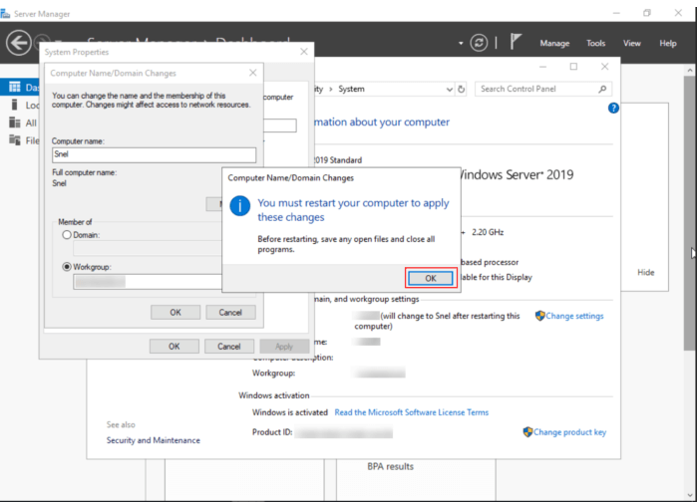Expand the System address bar dropdown
The image size is (698, 502).
coord(449,90)
